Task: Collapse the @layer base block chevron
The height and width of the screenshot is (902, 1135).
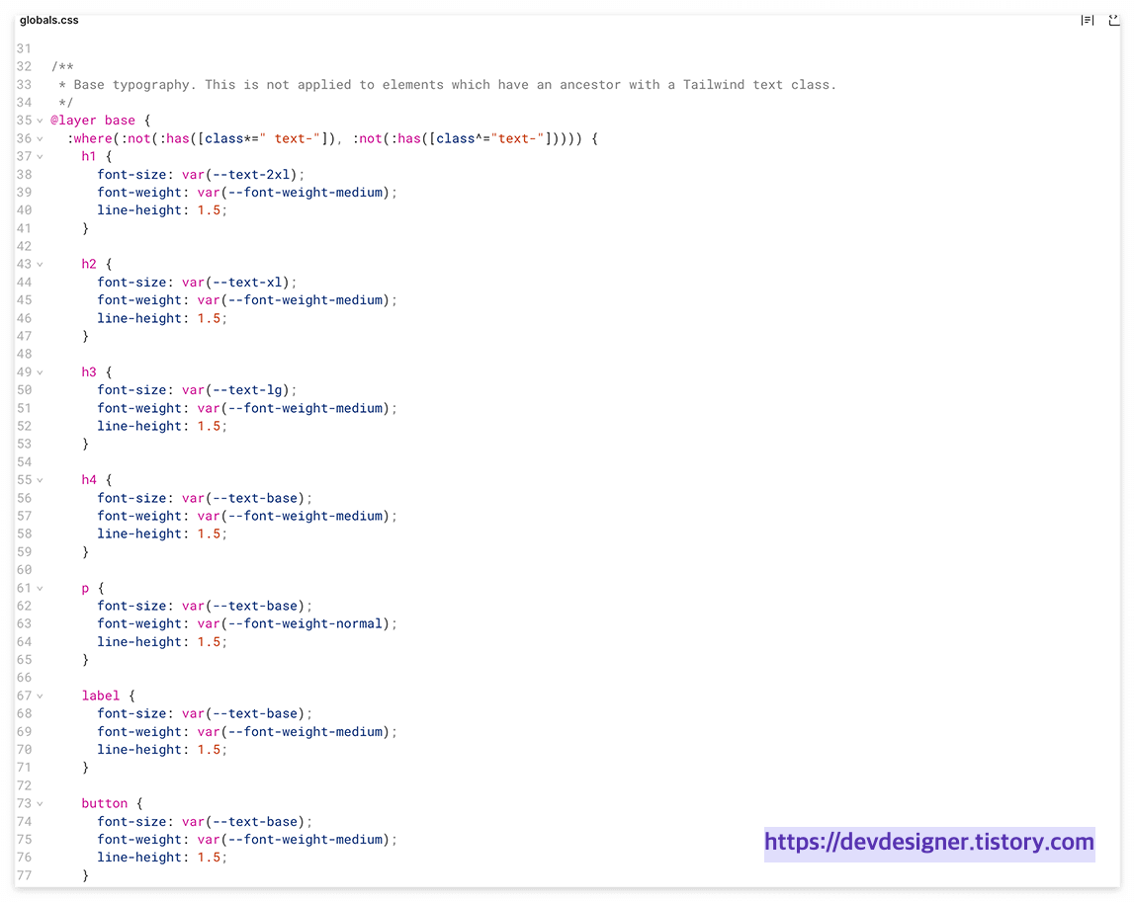Action: pyautogui.click(x=40, y=121)
